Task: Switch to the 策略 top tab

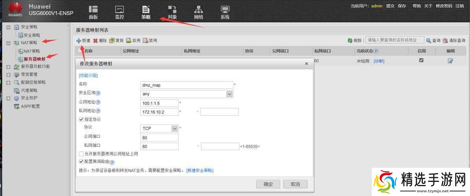Action: pos(146,12)
